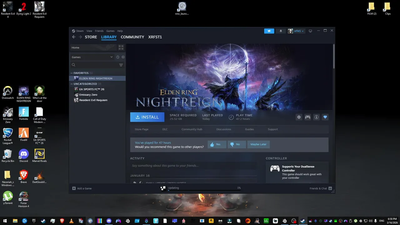Open the Steam announcements megaphone button
The height and width of the screenshot is (225, 400).
(x=269, y=31)
